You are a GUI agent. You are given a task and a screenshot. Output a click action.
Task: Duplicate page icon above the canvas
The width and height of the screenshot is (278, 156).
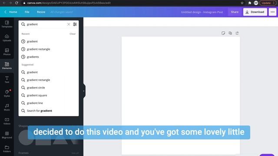[x=230, y=33]
